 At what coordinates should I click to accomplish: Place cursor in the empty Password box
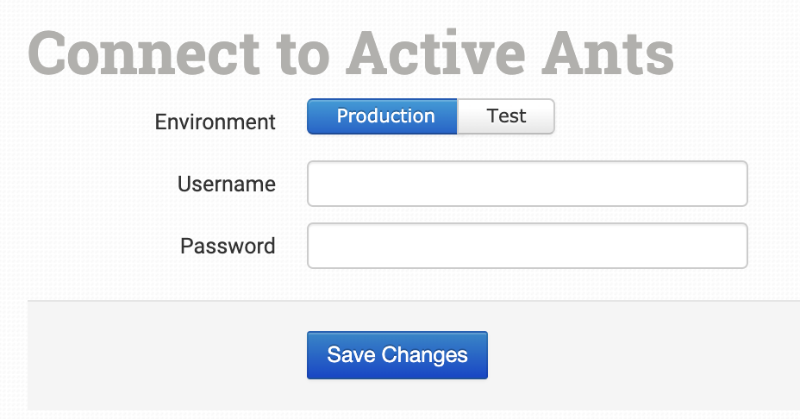pyautogui.click(x=527, y=246)
